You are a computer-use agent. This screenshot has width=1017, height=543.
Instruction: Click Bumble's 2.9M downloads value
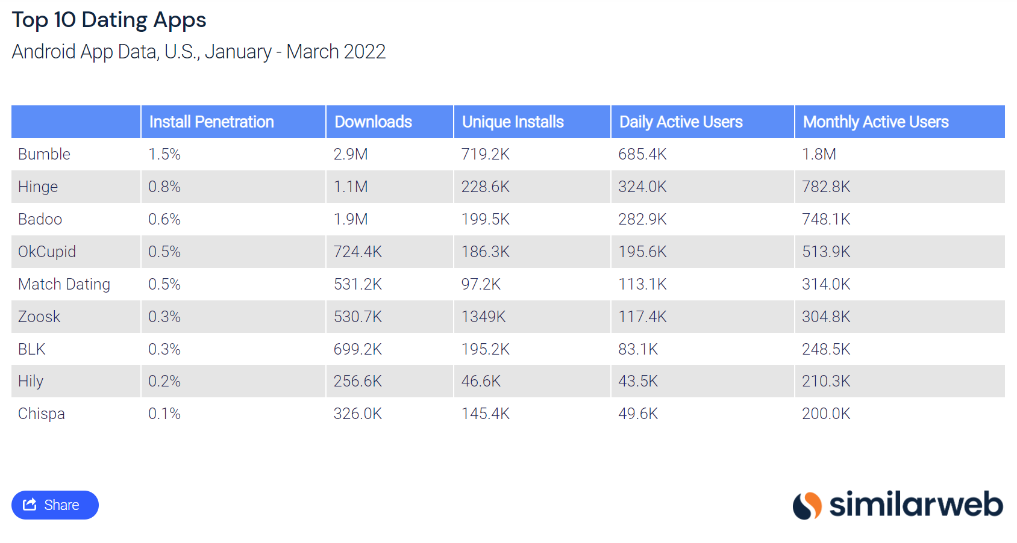(351, 154)
